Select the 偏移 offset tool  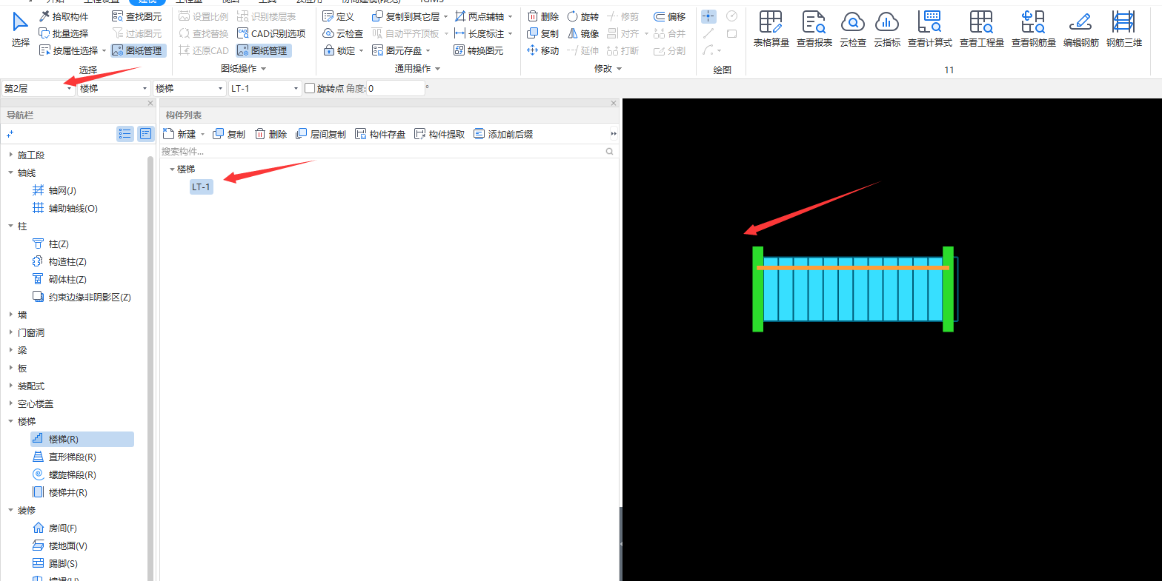click(x=670, y=16)
